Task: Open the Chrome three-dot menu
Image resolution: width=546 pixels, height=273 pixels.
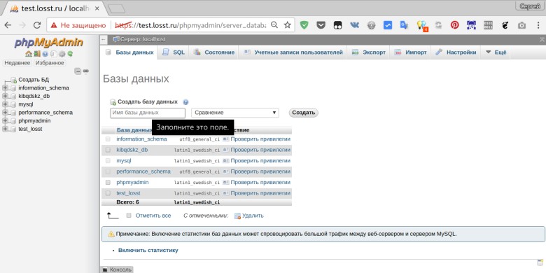Action: point(538,25)
